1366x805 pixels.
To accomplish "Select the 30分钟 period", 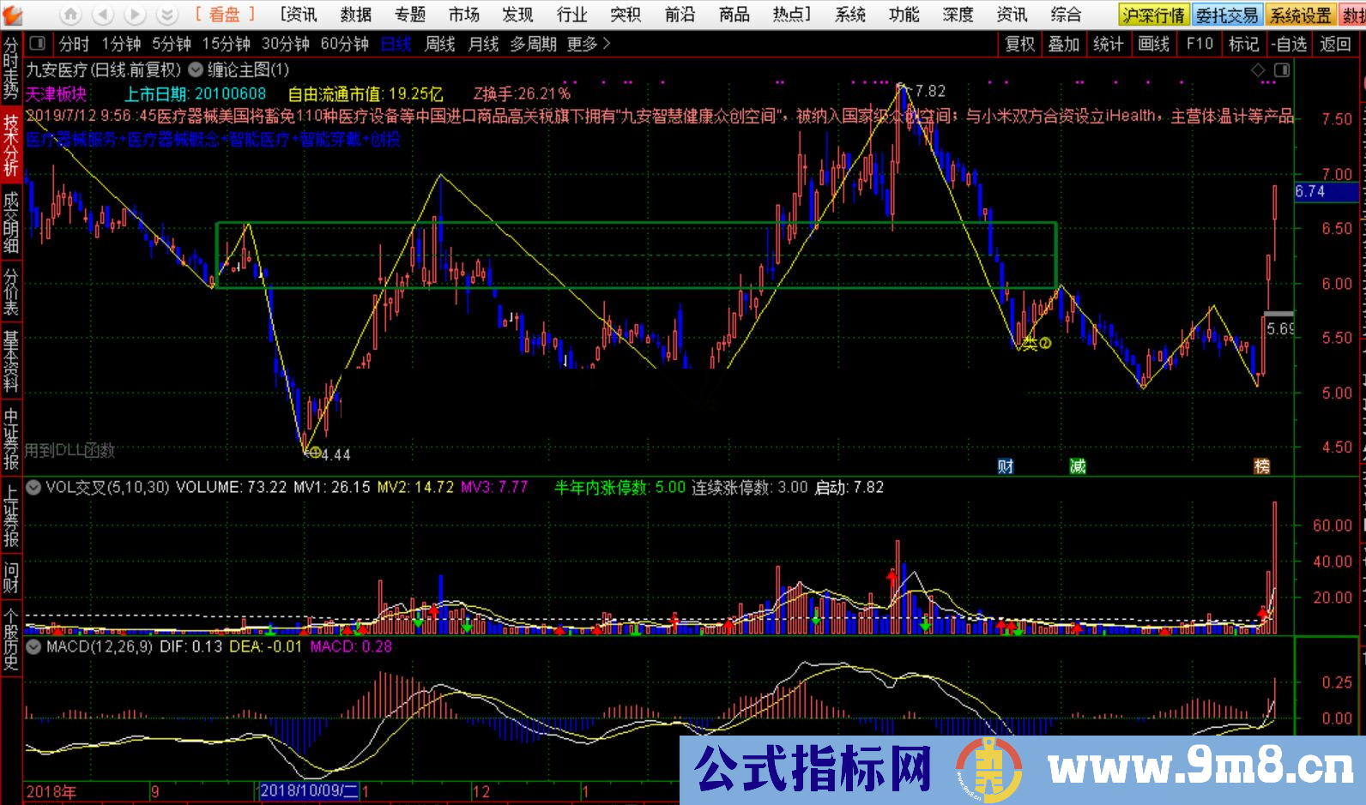I will [286, 43].
